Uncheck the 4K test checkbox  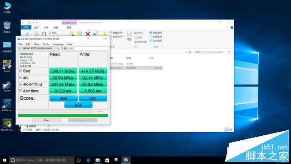[20, 78]
